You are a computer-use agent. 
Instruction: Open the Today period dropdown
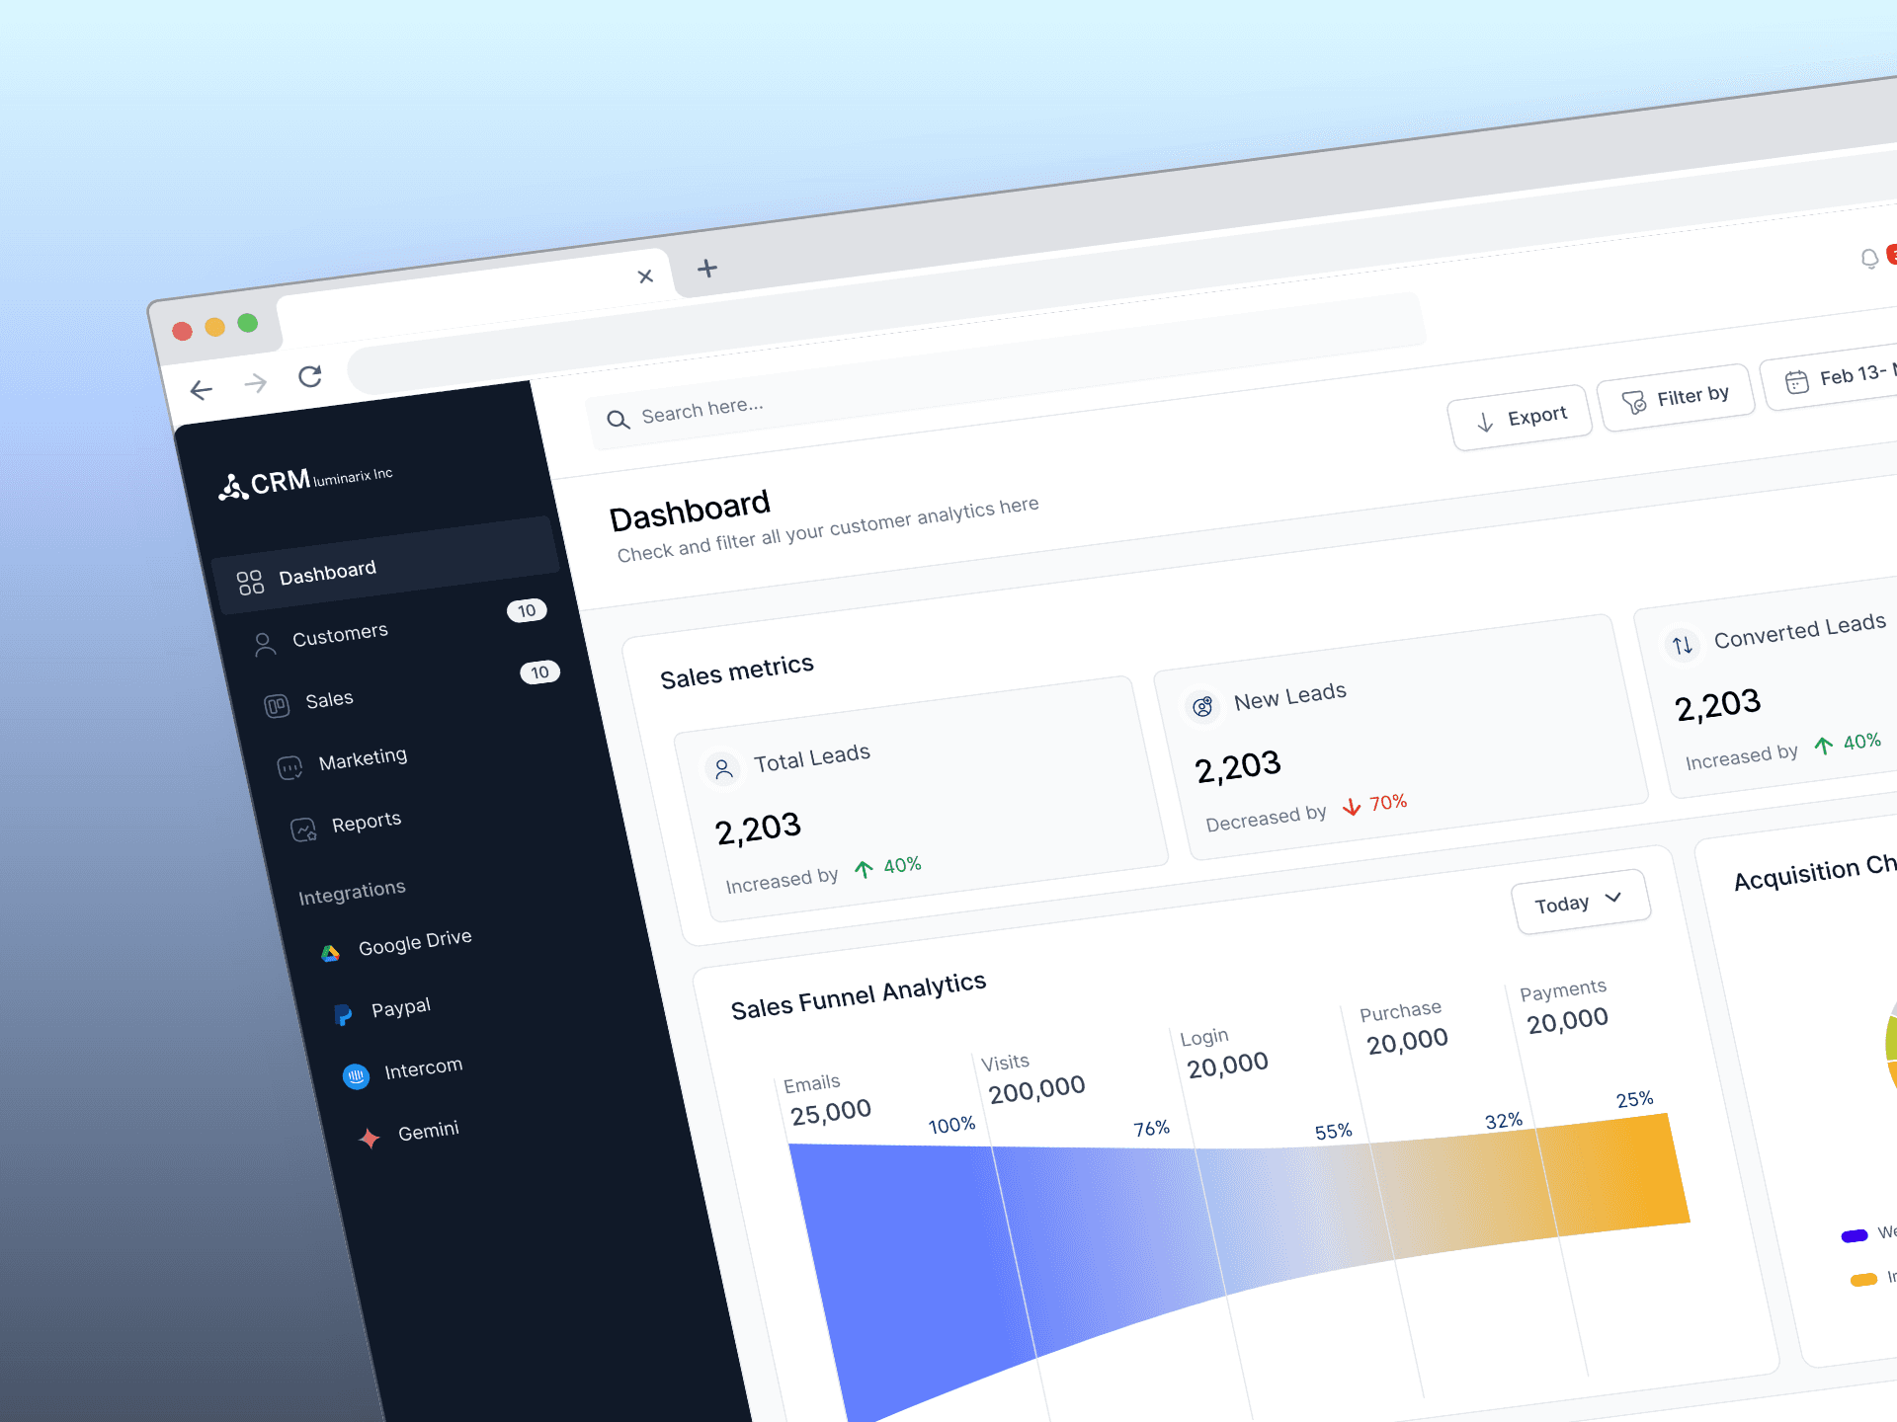pos(1581,902)
